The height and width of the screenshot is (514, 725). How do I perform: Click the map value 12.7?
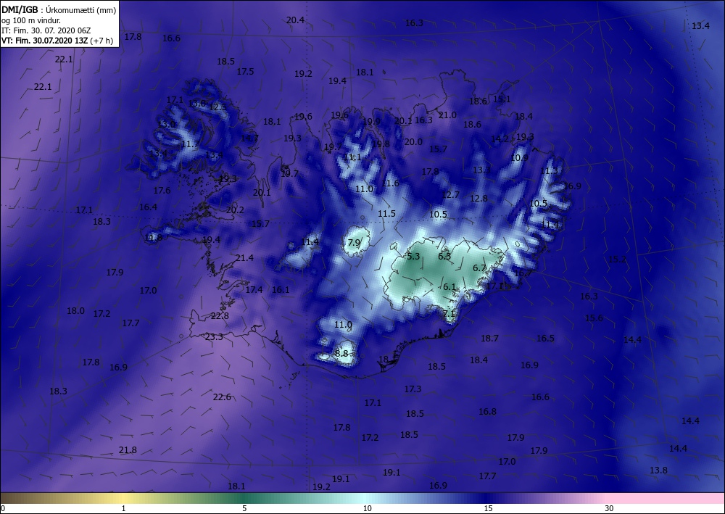450,194
